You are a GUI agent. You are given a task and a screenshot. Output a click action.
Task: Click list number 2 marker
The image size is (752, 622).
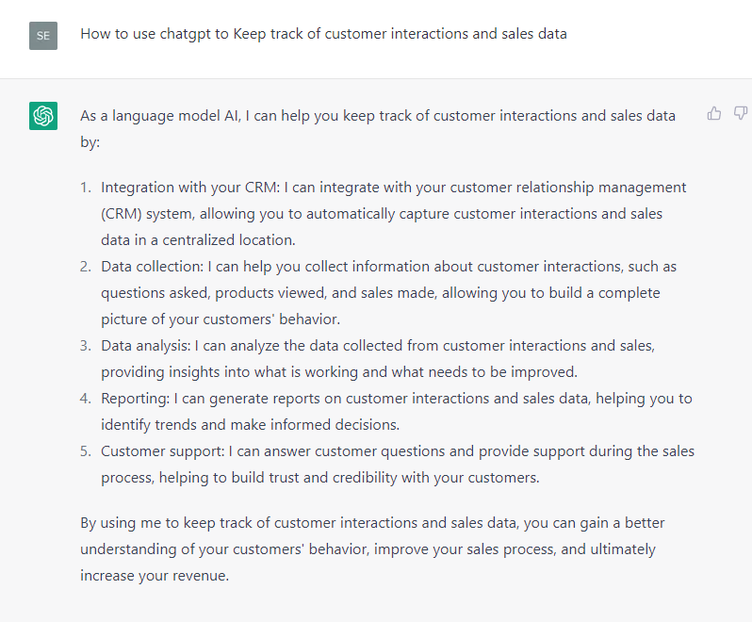pos(86,267)
